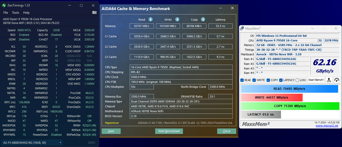Click the Memory Write 101549 MB/s field
Viewport: 342px width, 147px height.
pos(168,26)
